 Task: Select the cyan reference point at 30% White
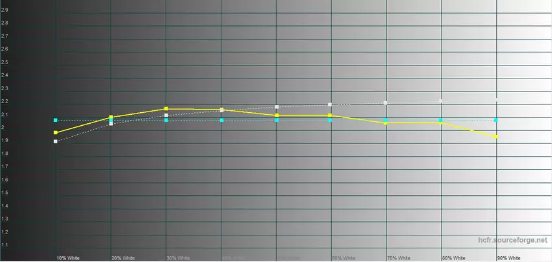click(166, 120)
